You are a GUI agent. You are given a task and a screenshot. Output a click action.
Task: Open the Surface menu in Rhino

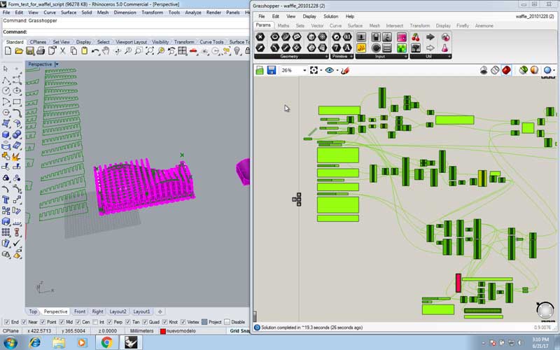pos(69,12)
